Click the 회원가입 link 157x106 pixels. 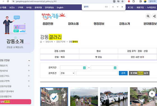click(140, 8)
